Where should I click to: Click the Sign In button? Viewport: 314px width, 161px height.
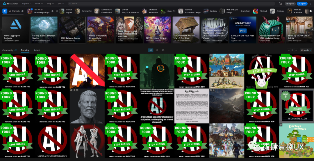click(302, 3)
